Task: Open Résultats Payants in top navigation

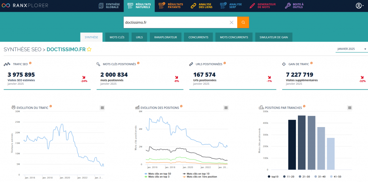Action: click(x=171, y=6)
